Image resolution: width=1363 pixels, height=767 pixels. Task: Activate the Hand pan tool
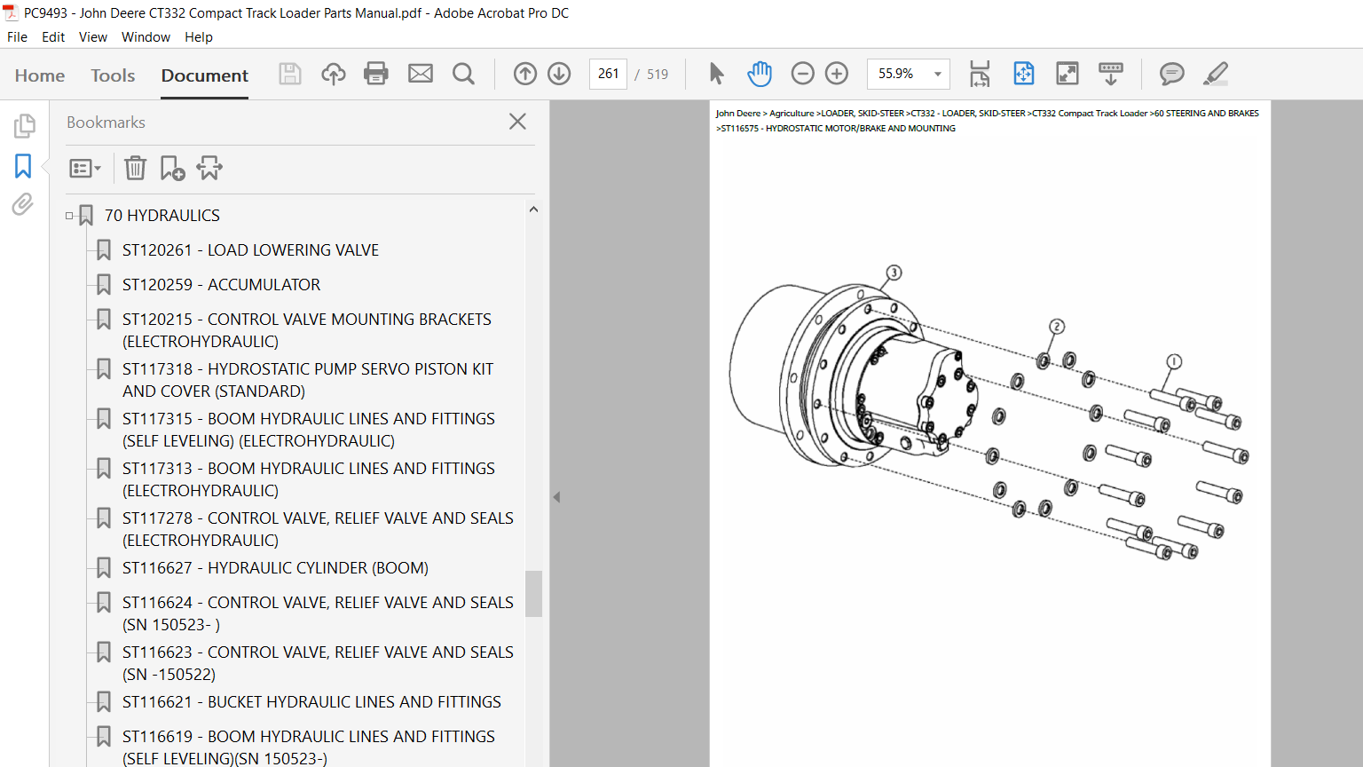coord(760,74)
